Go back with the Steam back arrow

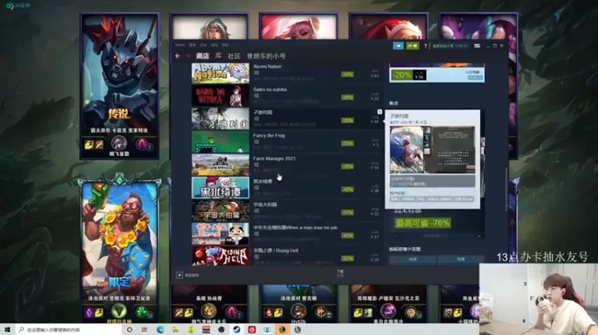coord(178,56)
